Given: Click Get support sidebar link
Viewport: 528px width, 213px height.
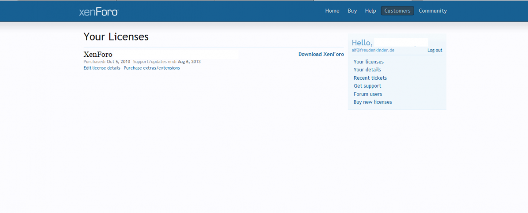Looking at the screenshot, I should click(x=367, y=86).
